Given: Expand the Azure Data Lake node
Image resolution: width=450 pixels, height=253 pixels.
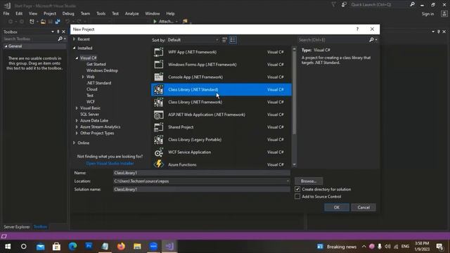Looking at the screenshot, I should coord(77,120).
